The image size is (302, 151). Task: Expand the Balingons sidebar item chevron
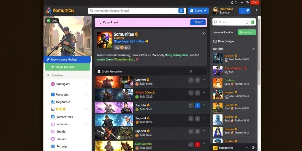click(x=86, y=84)
